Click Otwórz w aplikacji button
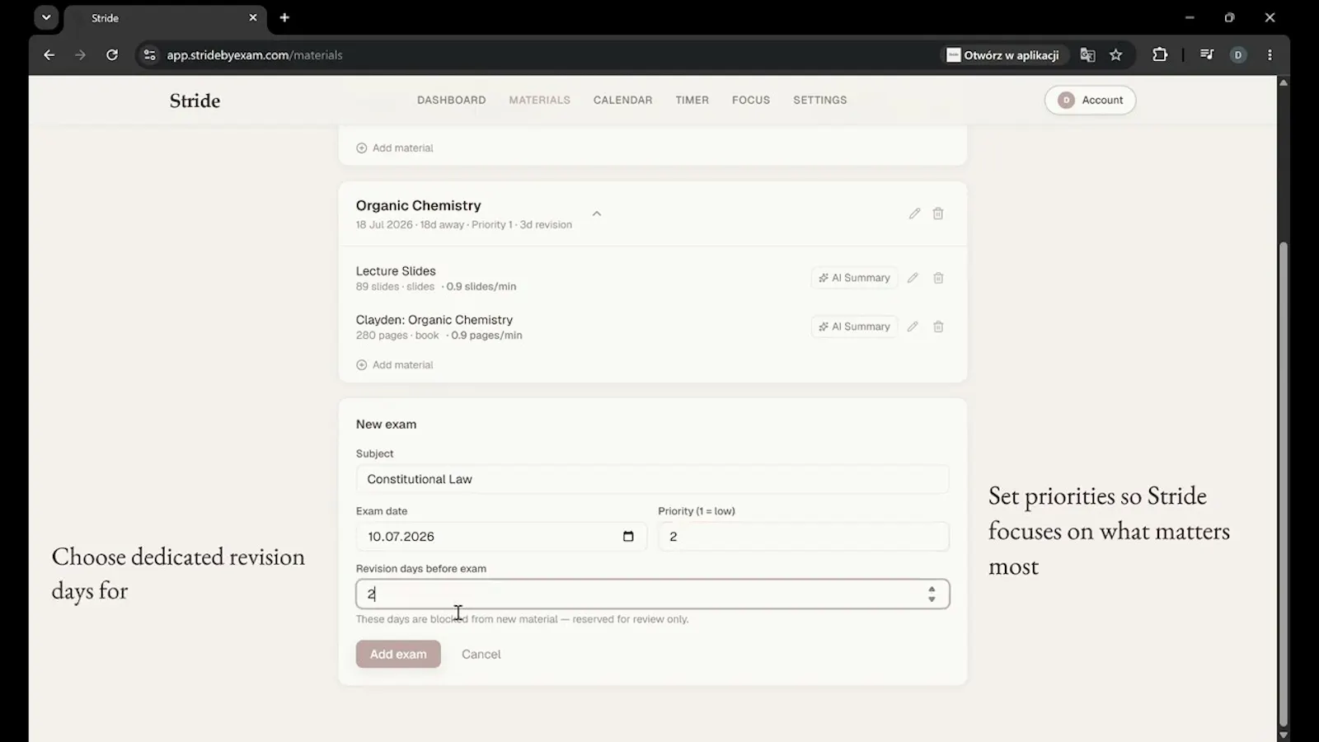Viewport: 1319px width, 742px height. click(x=1003, y=55)
